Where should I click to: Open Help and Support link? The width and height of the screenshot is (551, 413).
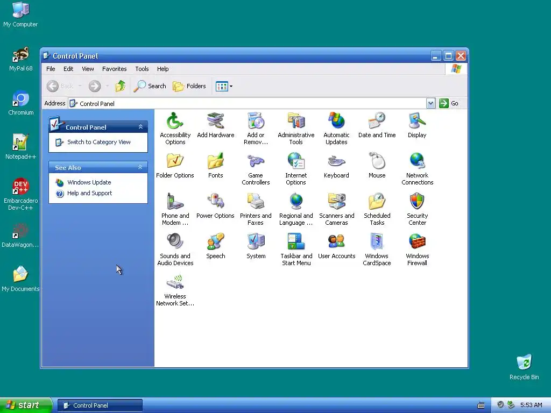pyautogui.click(x=90, y=193)
